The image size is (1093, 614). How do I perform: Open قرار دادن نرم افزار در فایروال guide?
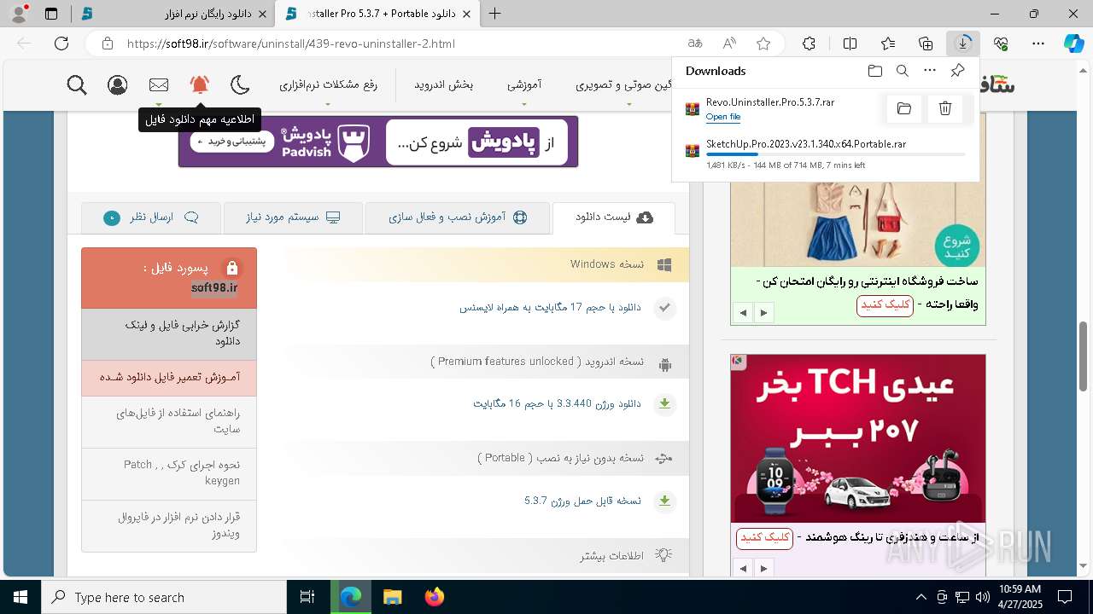coord(169,525)
